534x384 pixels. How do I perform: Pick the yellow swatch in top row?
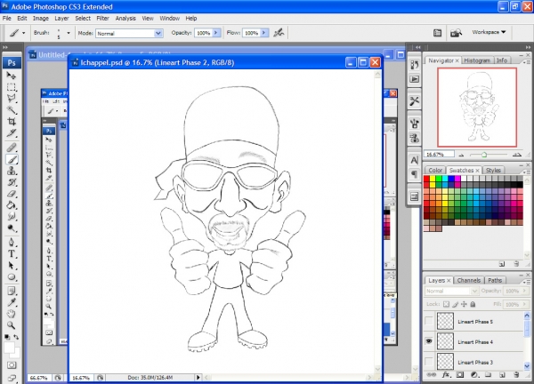433,179
